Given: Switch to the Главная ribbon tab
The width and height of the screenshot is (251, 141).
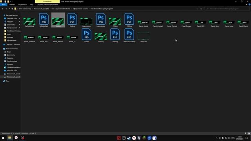Looking at the screenshot, I should 12,5.
